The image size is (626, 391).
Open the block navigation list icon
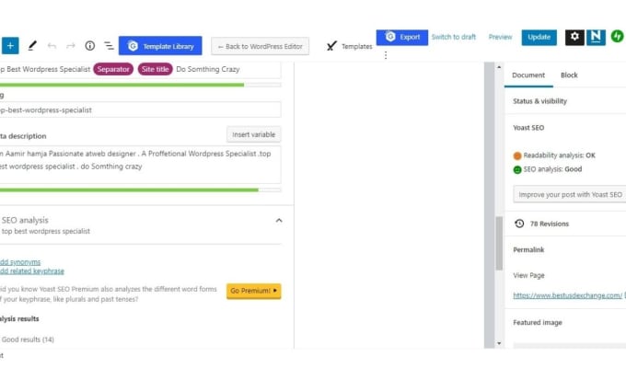(x=109, y=46)
